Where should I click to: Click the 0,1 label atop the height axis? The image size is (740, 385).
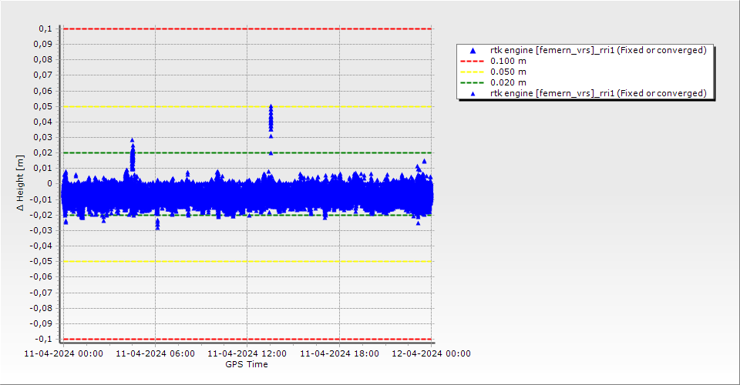tap(45, 28)
